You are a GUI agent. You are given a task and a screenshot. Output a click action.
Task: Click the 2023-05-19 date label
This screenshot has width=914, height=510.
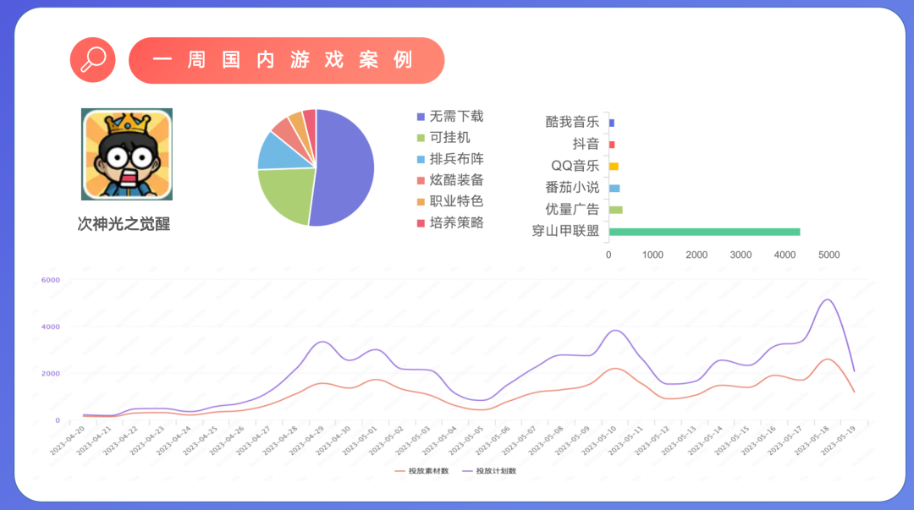(x=838, y=440)
